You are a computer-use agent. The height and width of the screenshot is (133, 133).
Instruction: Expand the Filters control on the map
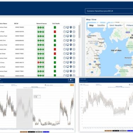pyautogui.click(x=129, y=25)
